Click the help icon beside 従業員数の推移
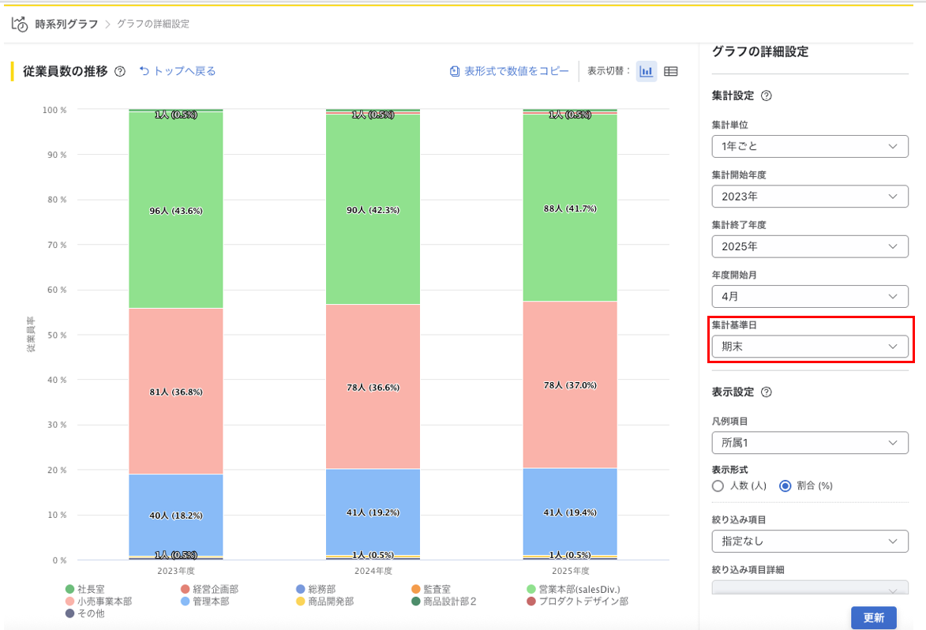The width and height of the screenshot is (926, 630). click(120, 71)
